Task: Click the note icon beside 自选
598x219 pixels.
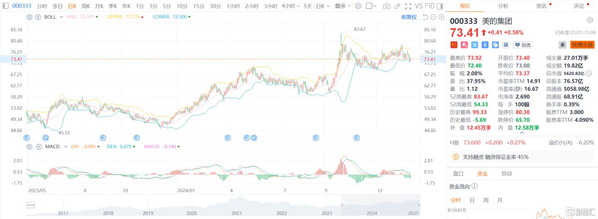Action: [506, 44]
